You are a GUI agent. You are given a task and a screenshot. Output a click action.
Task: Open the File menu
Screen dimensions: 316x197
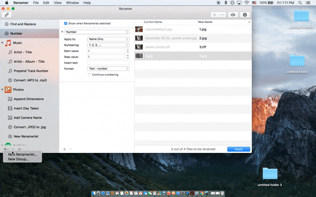36,3
